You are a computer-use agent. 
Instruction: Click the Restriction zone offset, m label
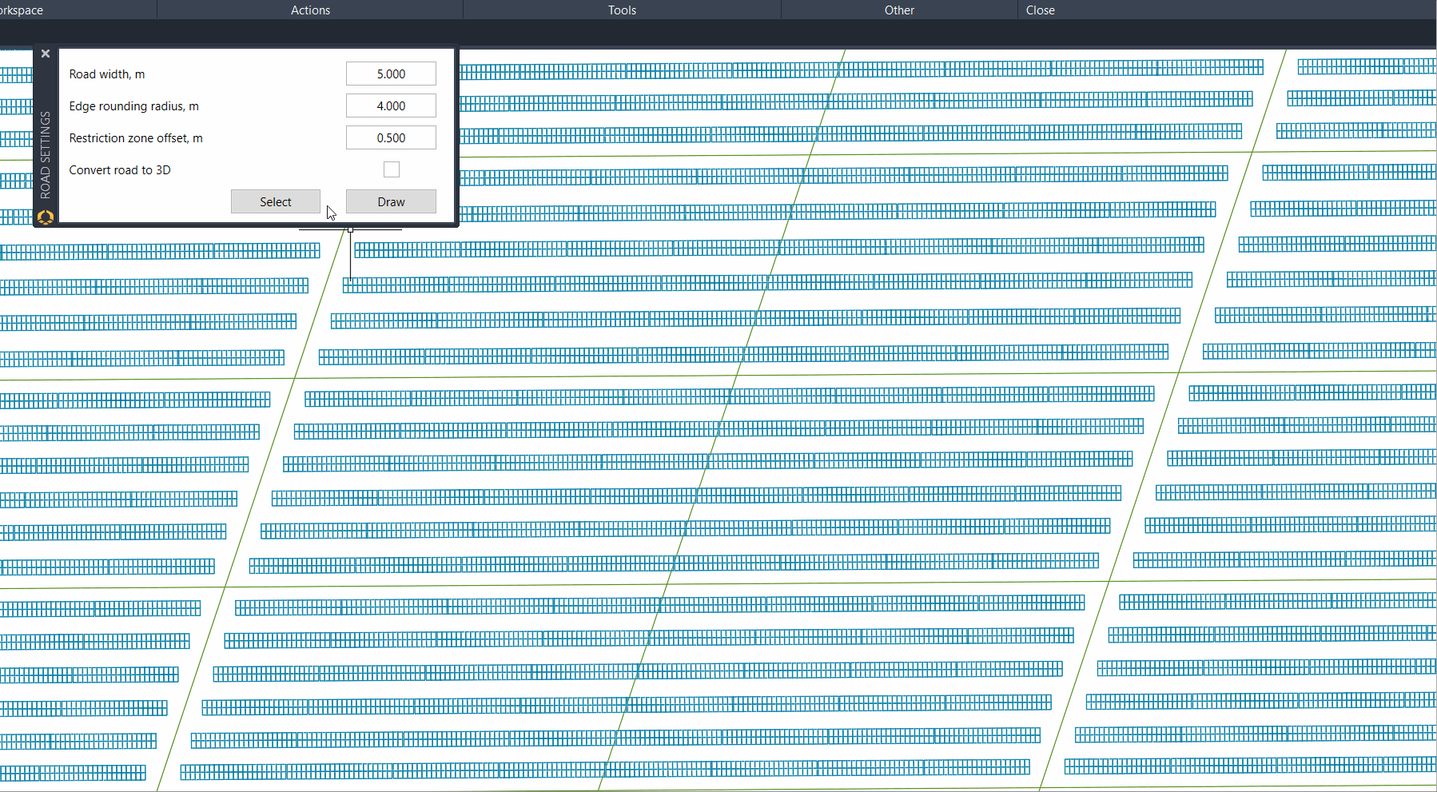coord(136,138)
